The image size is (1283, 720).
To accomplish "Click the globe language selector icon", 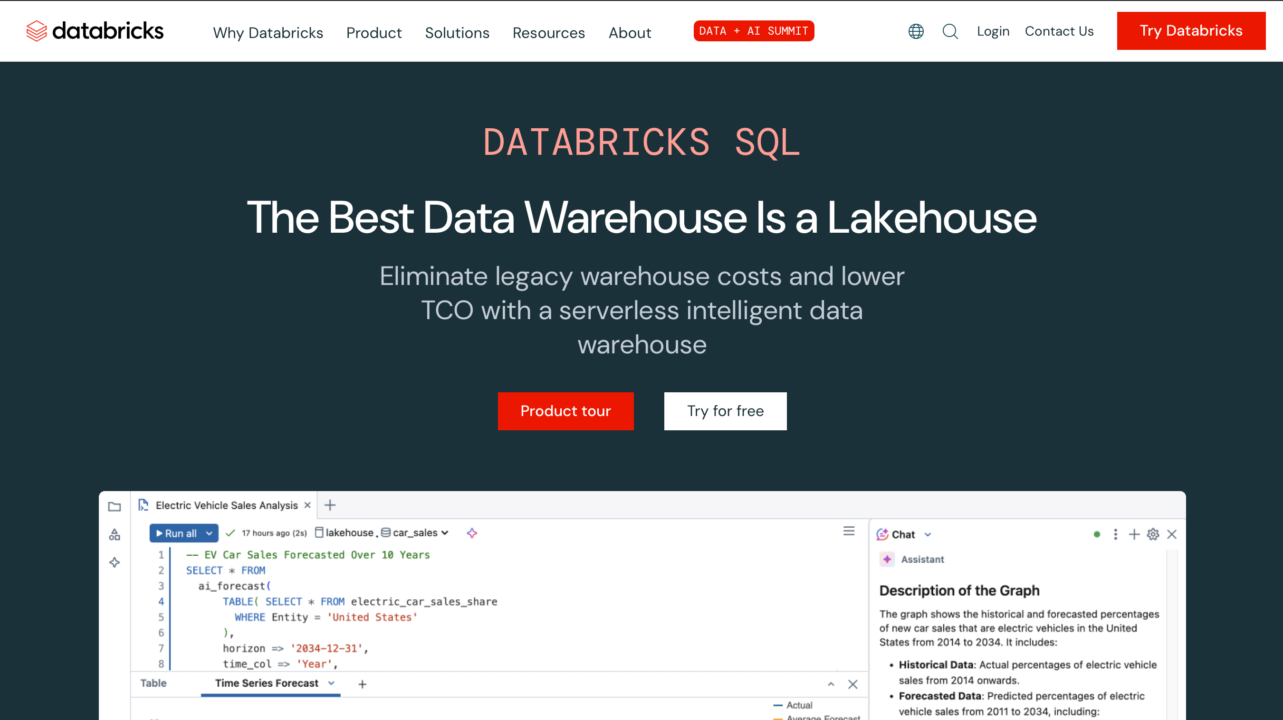I will point(915,31).
